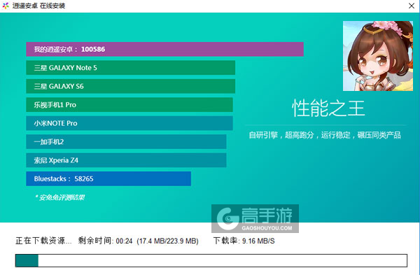Click the 下载率 9.16 MB/S text
This screenshot has height=275, width=420.
tap(244, 241)
